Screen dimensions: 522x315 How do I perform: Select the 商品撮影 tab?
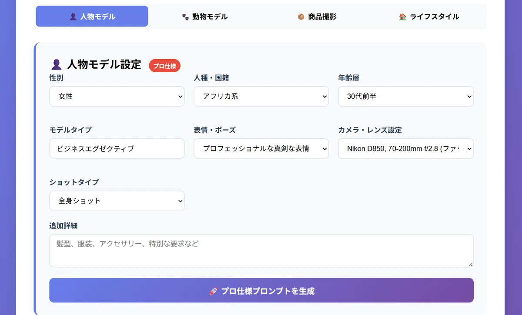click(317, 17)
